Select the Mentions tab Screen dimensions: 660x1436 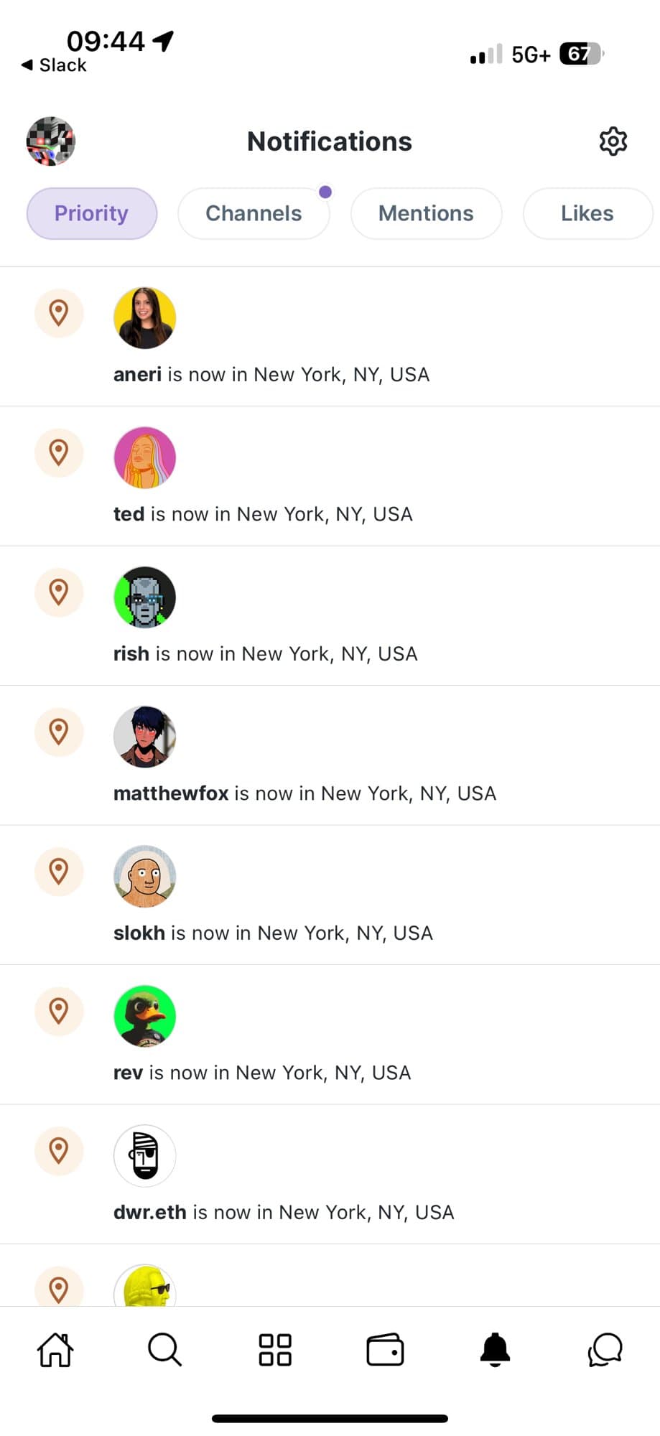[x=426, y=213]
